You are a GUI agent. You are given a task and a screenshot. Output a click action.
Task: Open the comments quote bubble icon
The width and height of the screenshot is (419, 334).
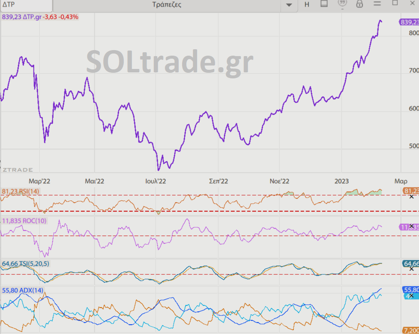[x=342, y=4]
